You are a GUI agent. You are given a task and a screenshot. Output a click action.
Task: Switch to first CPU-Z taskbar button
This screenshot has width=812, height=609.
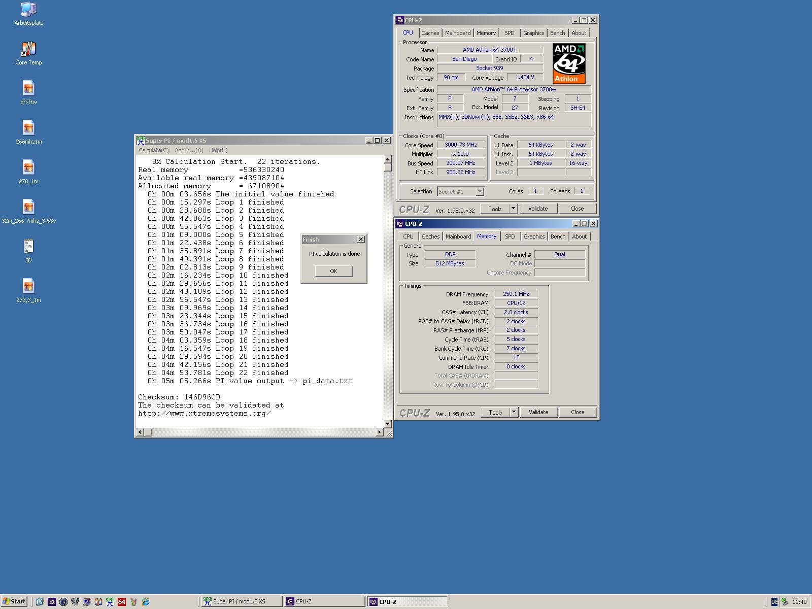point(324,601)
